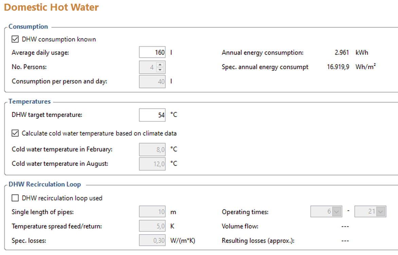Click cold water temperature in August field

152,164
